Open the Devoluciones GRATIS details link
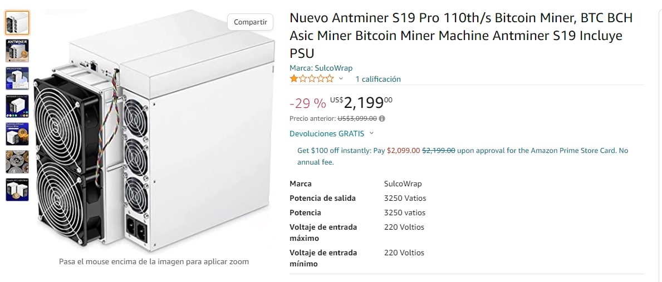The image size is (662, 282). (327, 133)
